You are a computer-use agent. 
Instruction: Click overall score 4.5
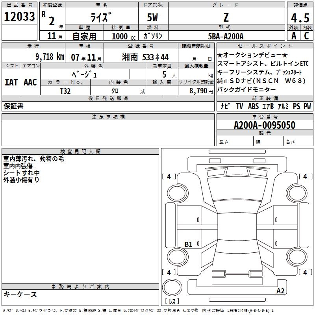(300, 18)
